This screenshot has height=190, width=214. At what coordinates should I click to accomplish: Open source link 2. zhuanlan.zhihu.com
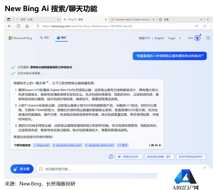67,145
